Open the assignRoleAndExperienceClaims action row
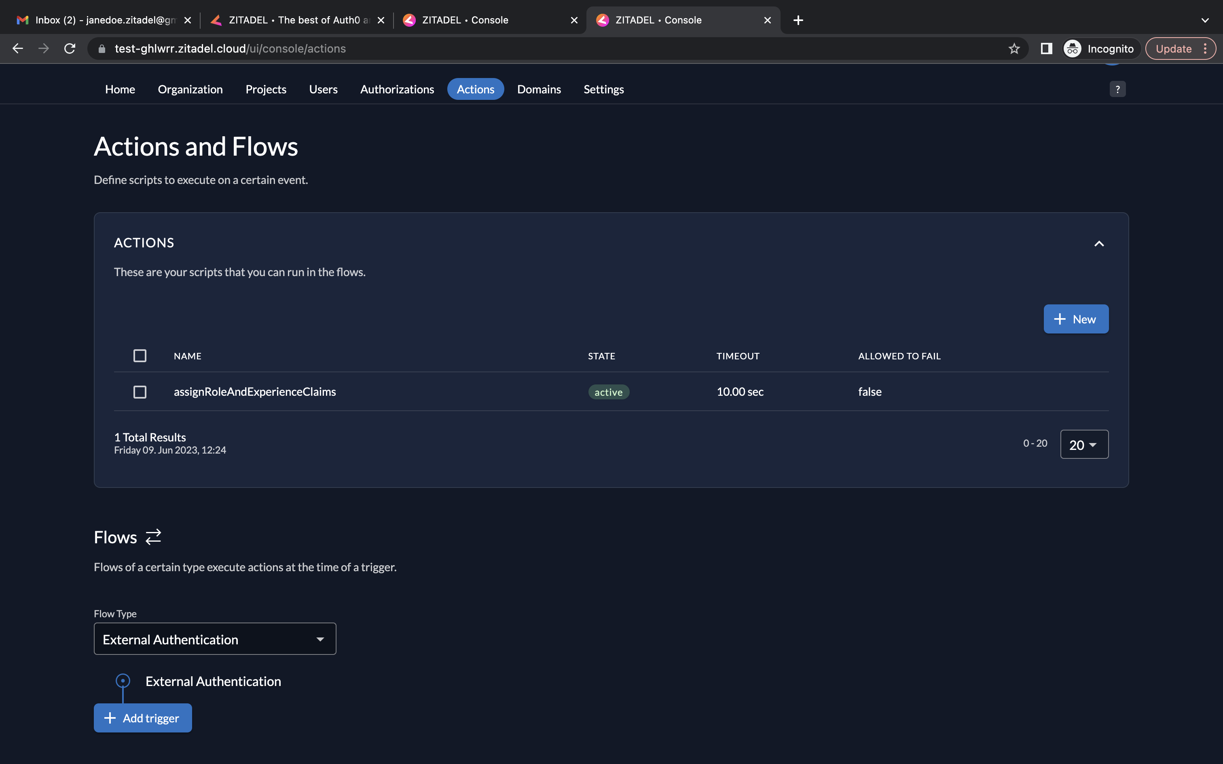The width and height of the screenshot is (1223, 764). tap(255, 392)
